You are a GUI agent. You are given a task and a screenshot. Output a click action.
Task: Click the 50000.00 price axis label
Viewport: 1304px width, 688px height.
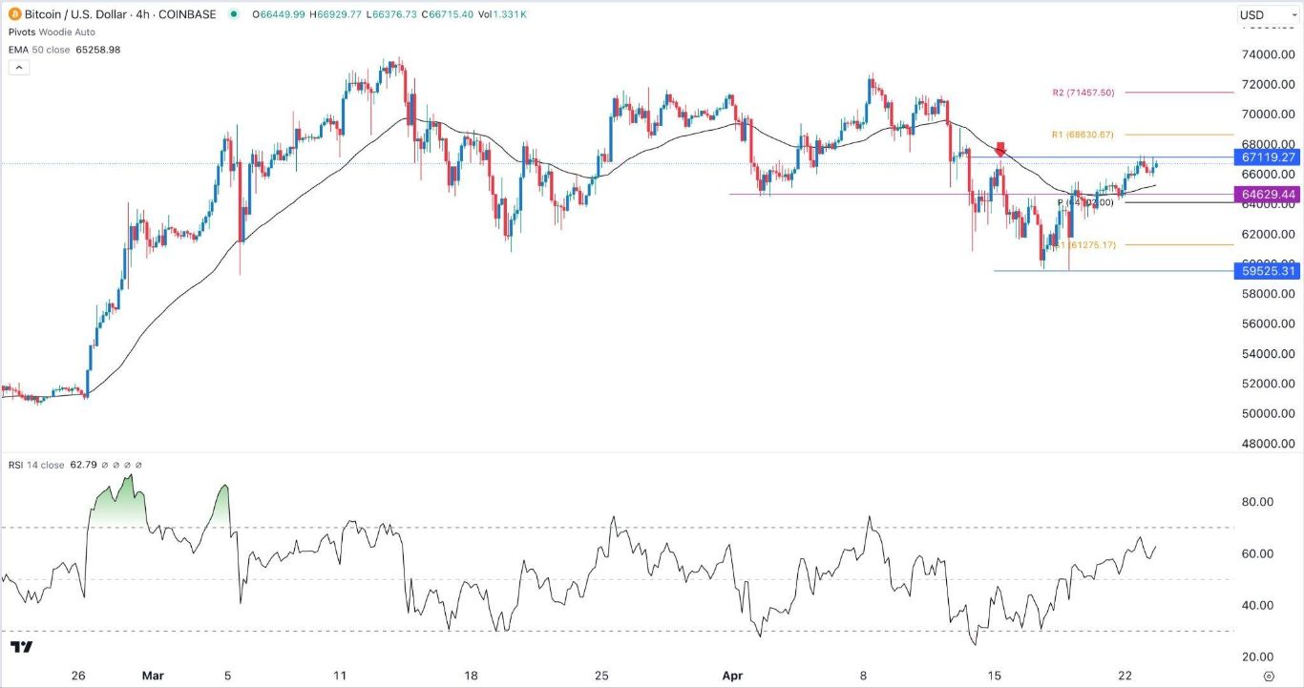pyautogui.click(x=1268, y=413)
